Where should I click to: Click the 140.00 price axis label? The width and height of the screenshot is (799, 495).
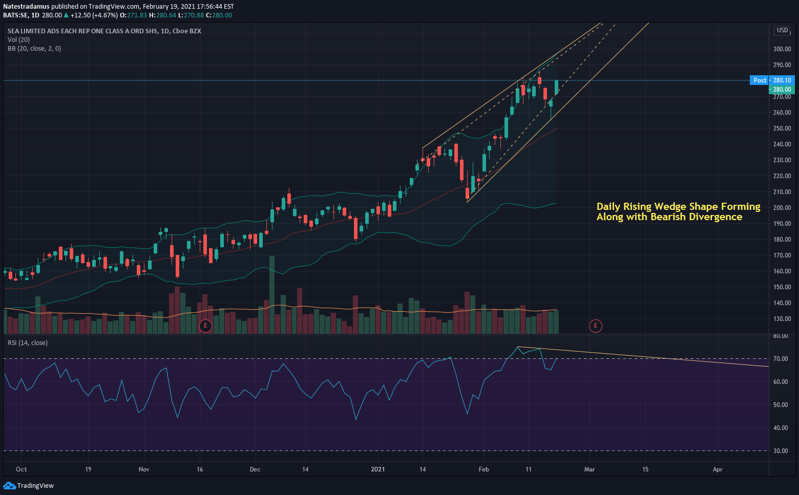pos(782,304)
